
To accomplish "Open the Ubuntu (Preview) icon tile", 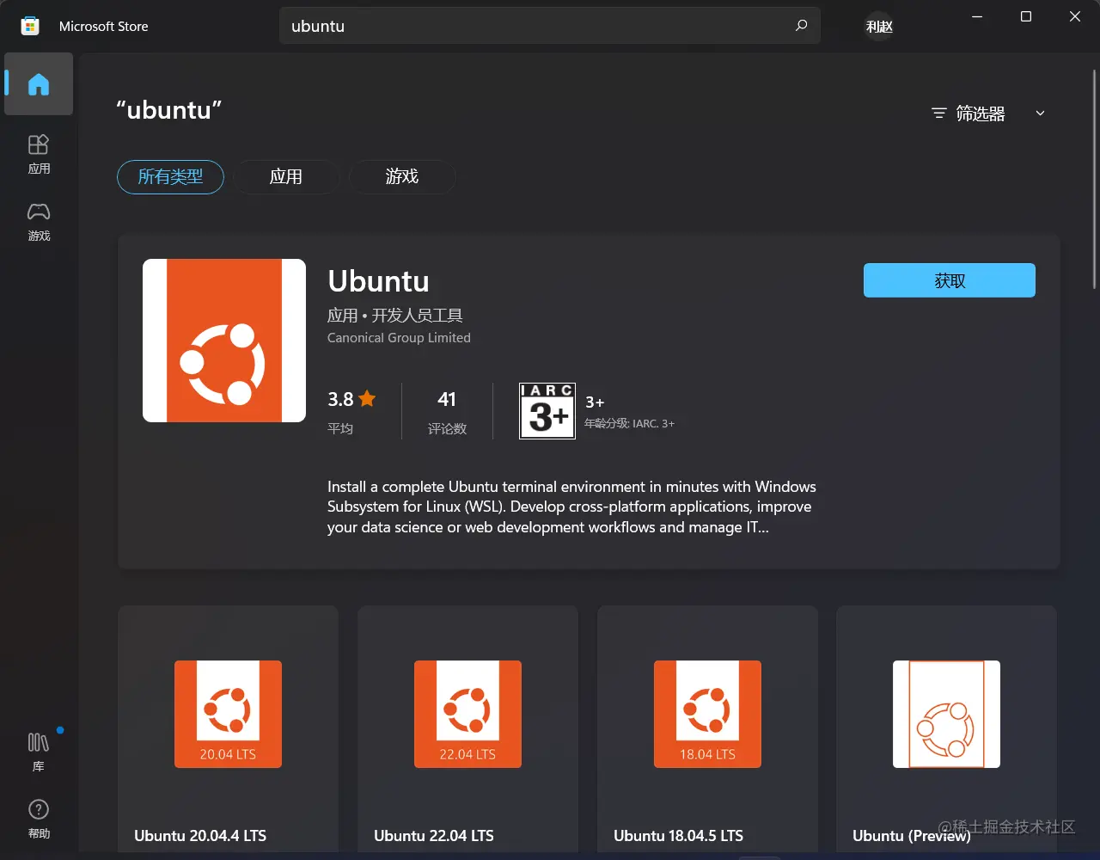I will pos(946,714).
